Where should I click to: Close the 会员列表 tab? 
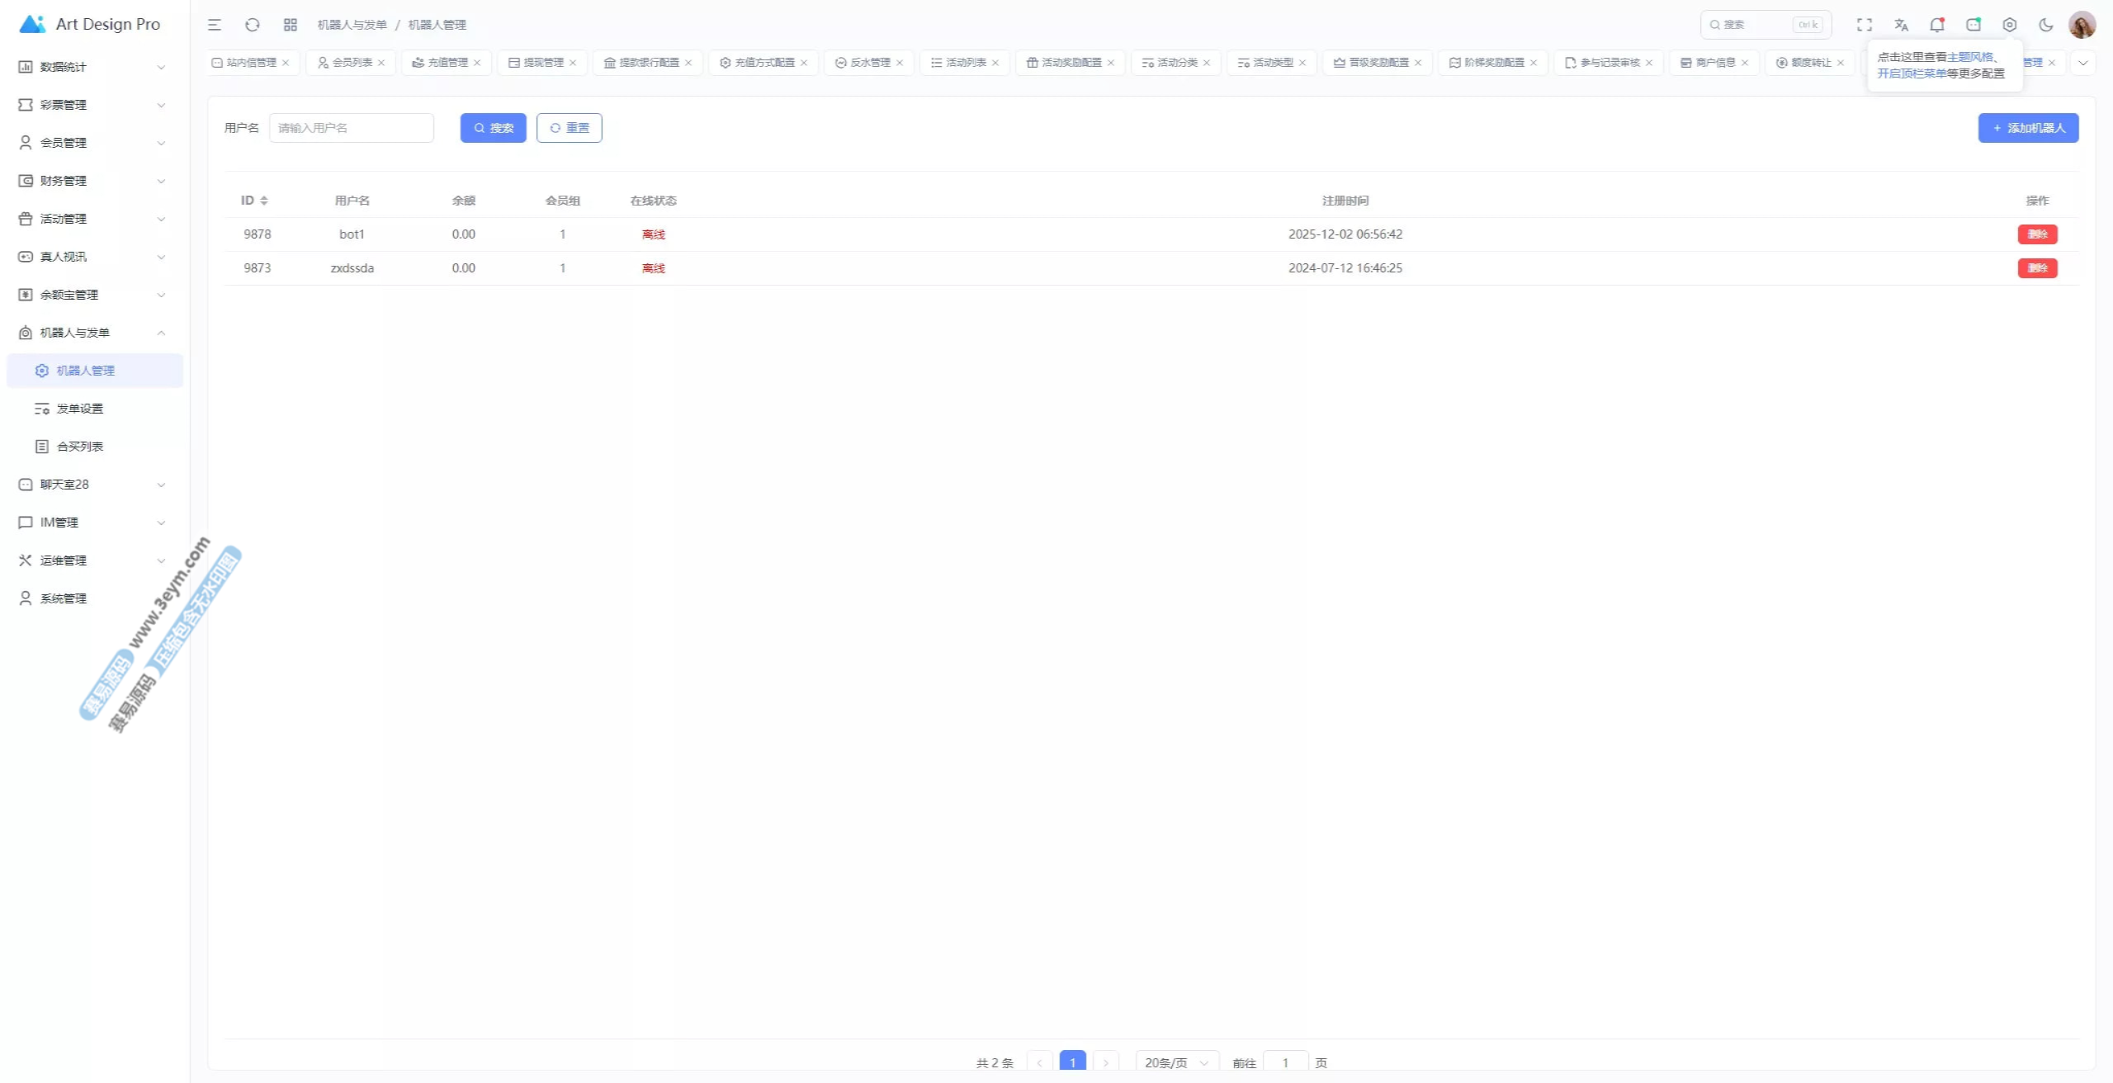pyautogui.click(x=381, y=63)
